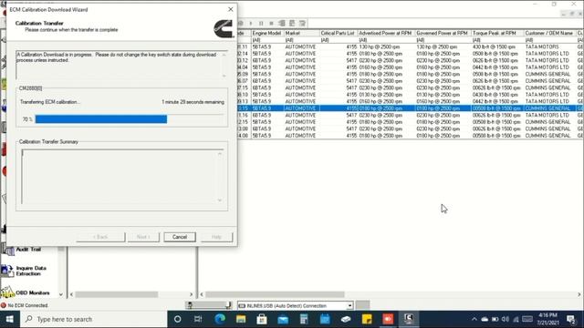Show hidden tray icons chevron
The image size is (584, 328).
click(474, 319)
